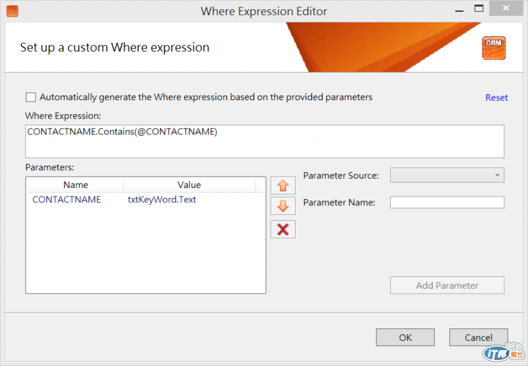The width and height of the screenshot is (528, 366).
Task: Click the txtKeyWord.Text value cell
Action: coord(162,199)
